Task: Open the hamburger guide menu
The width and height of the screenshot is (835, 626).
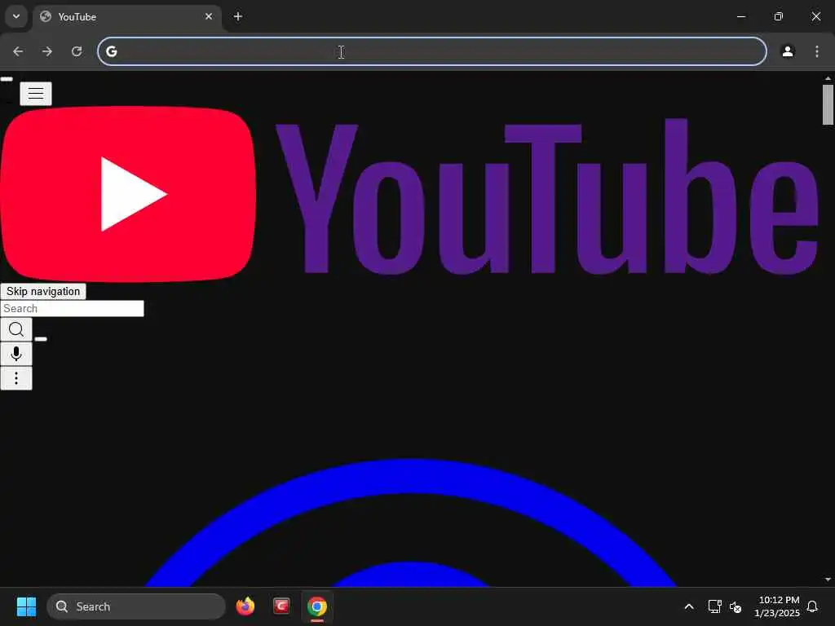Action: pyautogui.click(x=36, y=94)
